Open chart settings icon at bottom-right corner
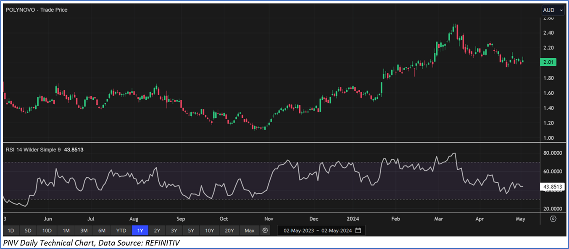569x249 pixels. pyautogui.click(x=553, y=219)
